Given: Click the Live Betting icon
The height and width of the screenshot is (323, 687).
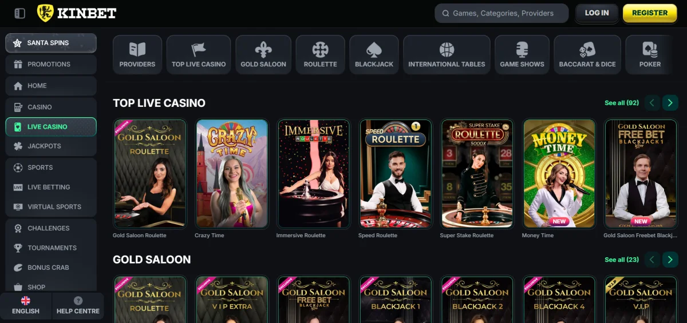Looking at the screenshot, I should 18,187.
